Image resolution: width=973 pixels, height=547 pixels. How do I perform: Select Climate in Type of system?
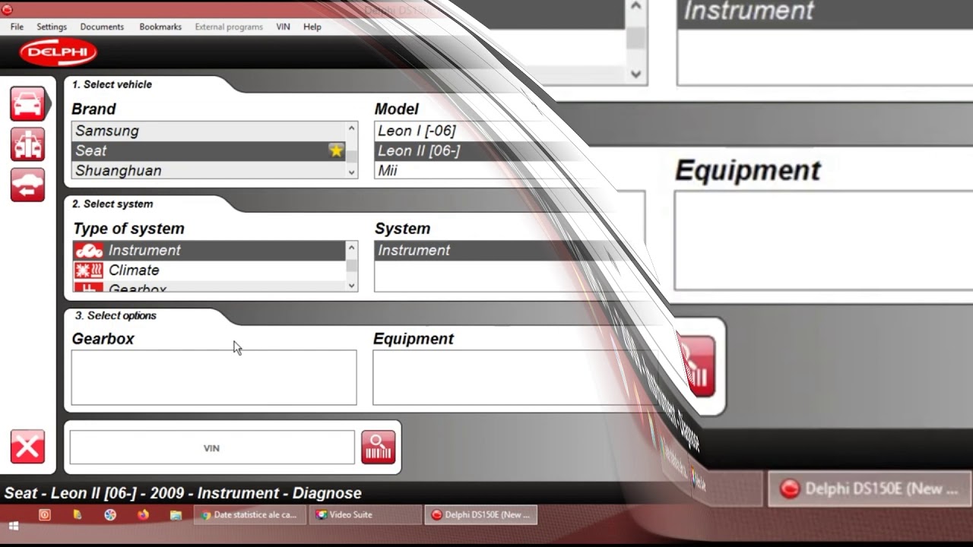[209, 270]
